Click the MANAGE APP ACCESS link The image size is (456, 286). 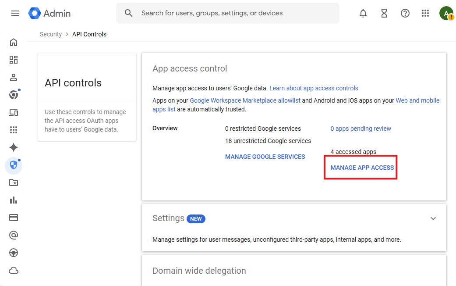pos(362,168)
